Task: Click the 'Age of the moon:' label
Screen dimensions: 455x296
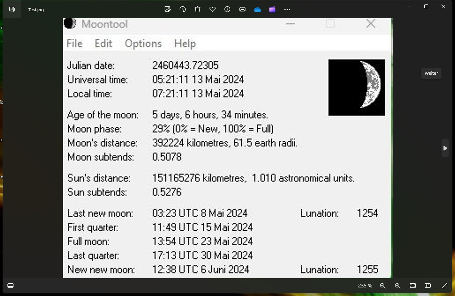Action: tap(103, 115)
